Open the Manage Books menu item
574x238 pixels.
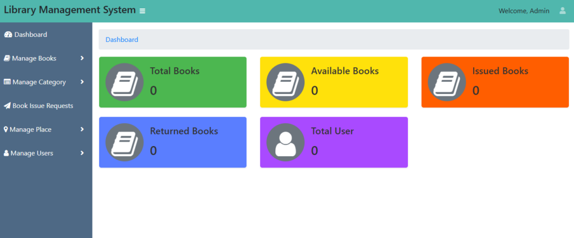click(46, 58)
